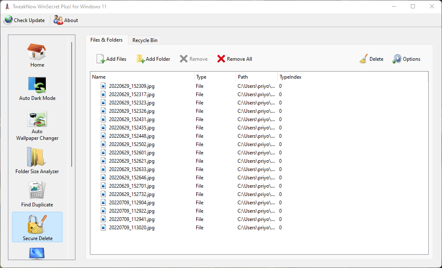This screenshot has height=268, width=442.
Task: Click Add Files button
Action: (x=111, y=59)
